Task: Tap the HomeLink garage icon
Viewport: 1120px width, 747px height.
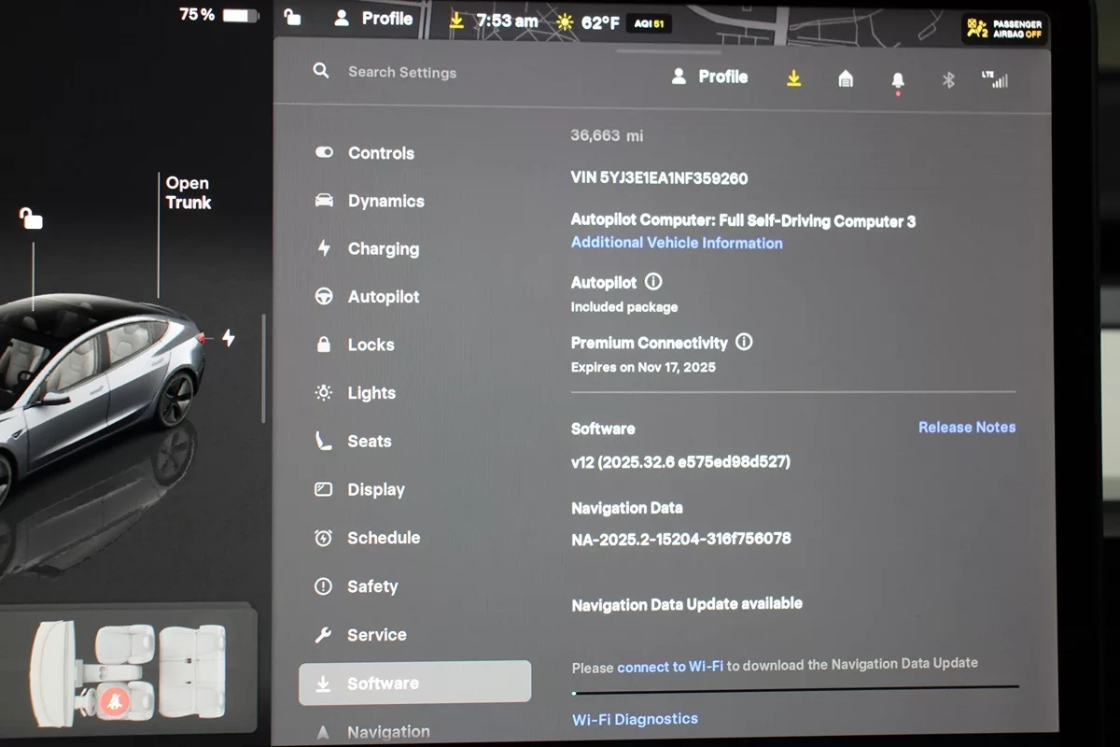Action: 846,79
